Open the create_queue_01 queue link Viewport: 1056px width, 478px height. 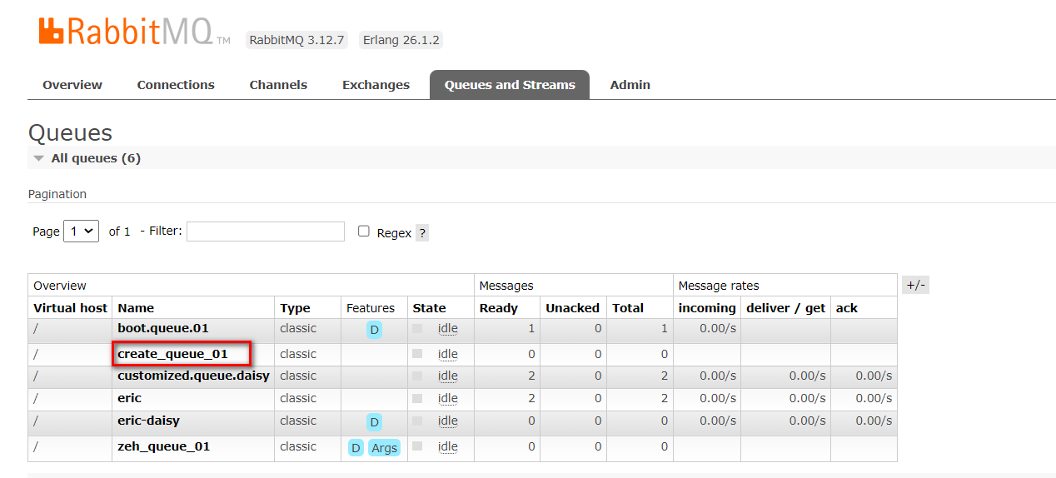point(172,354)
